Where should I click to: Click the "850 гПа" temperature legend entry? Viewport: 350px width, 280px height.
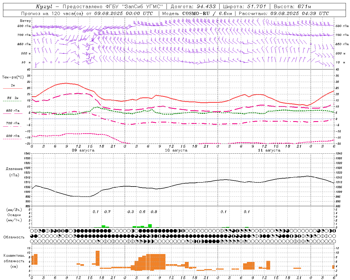point(13,111)
